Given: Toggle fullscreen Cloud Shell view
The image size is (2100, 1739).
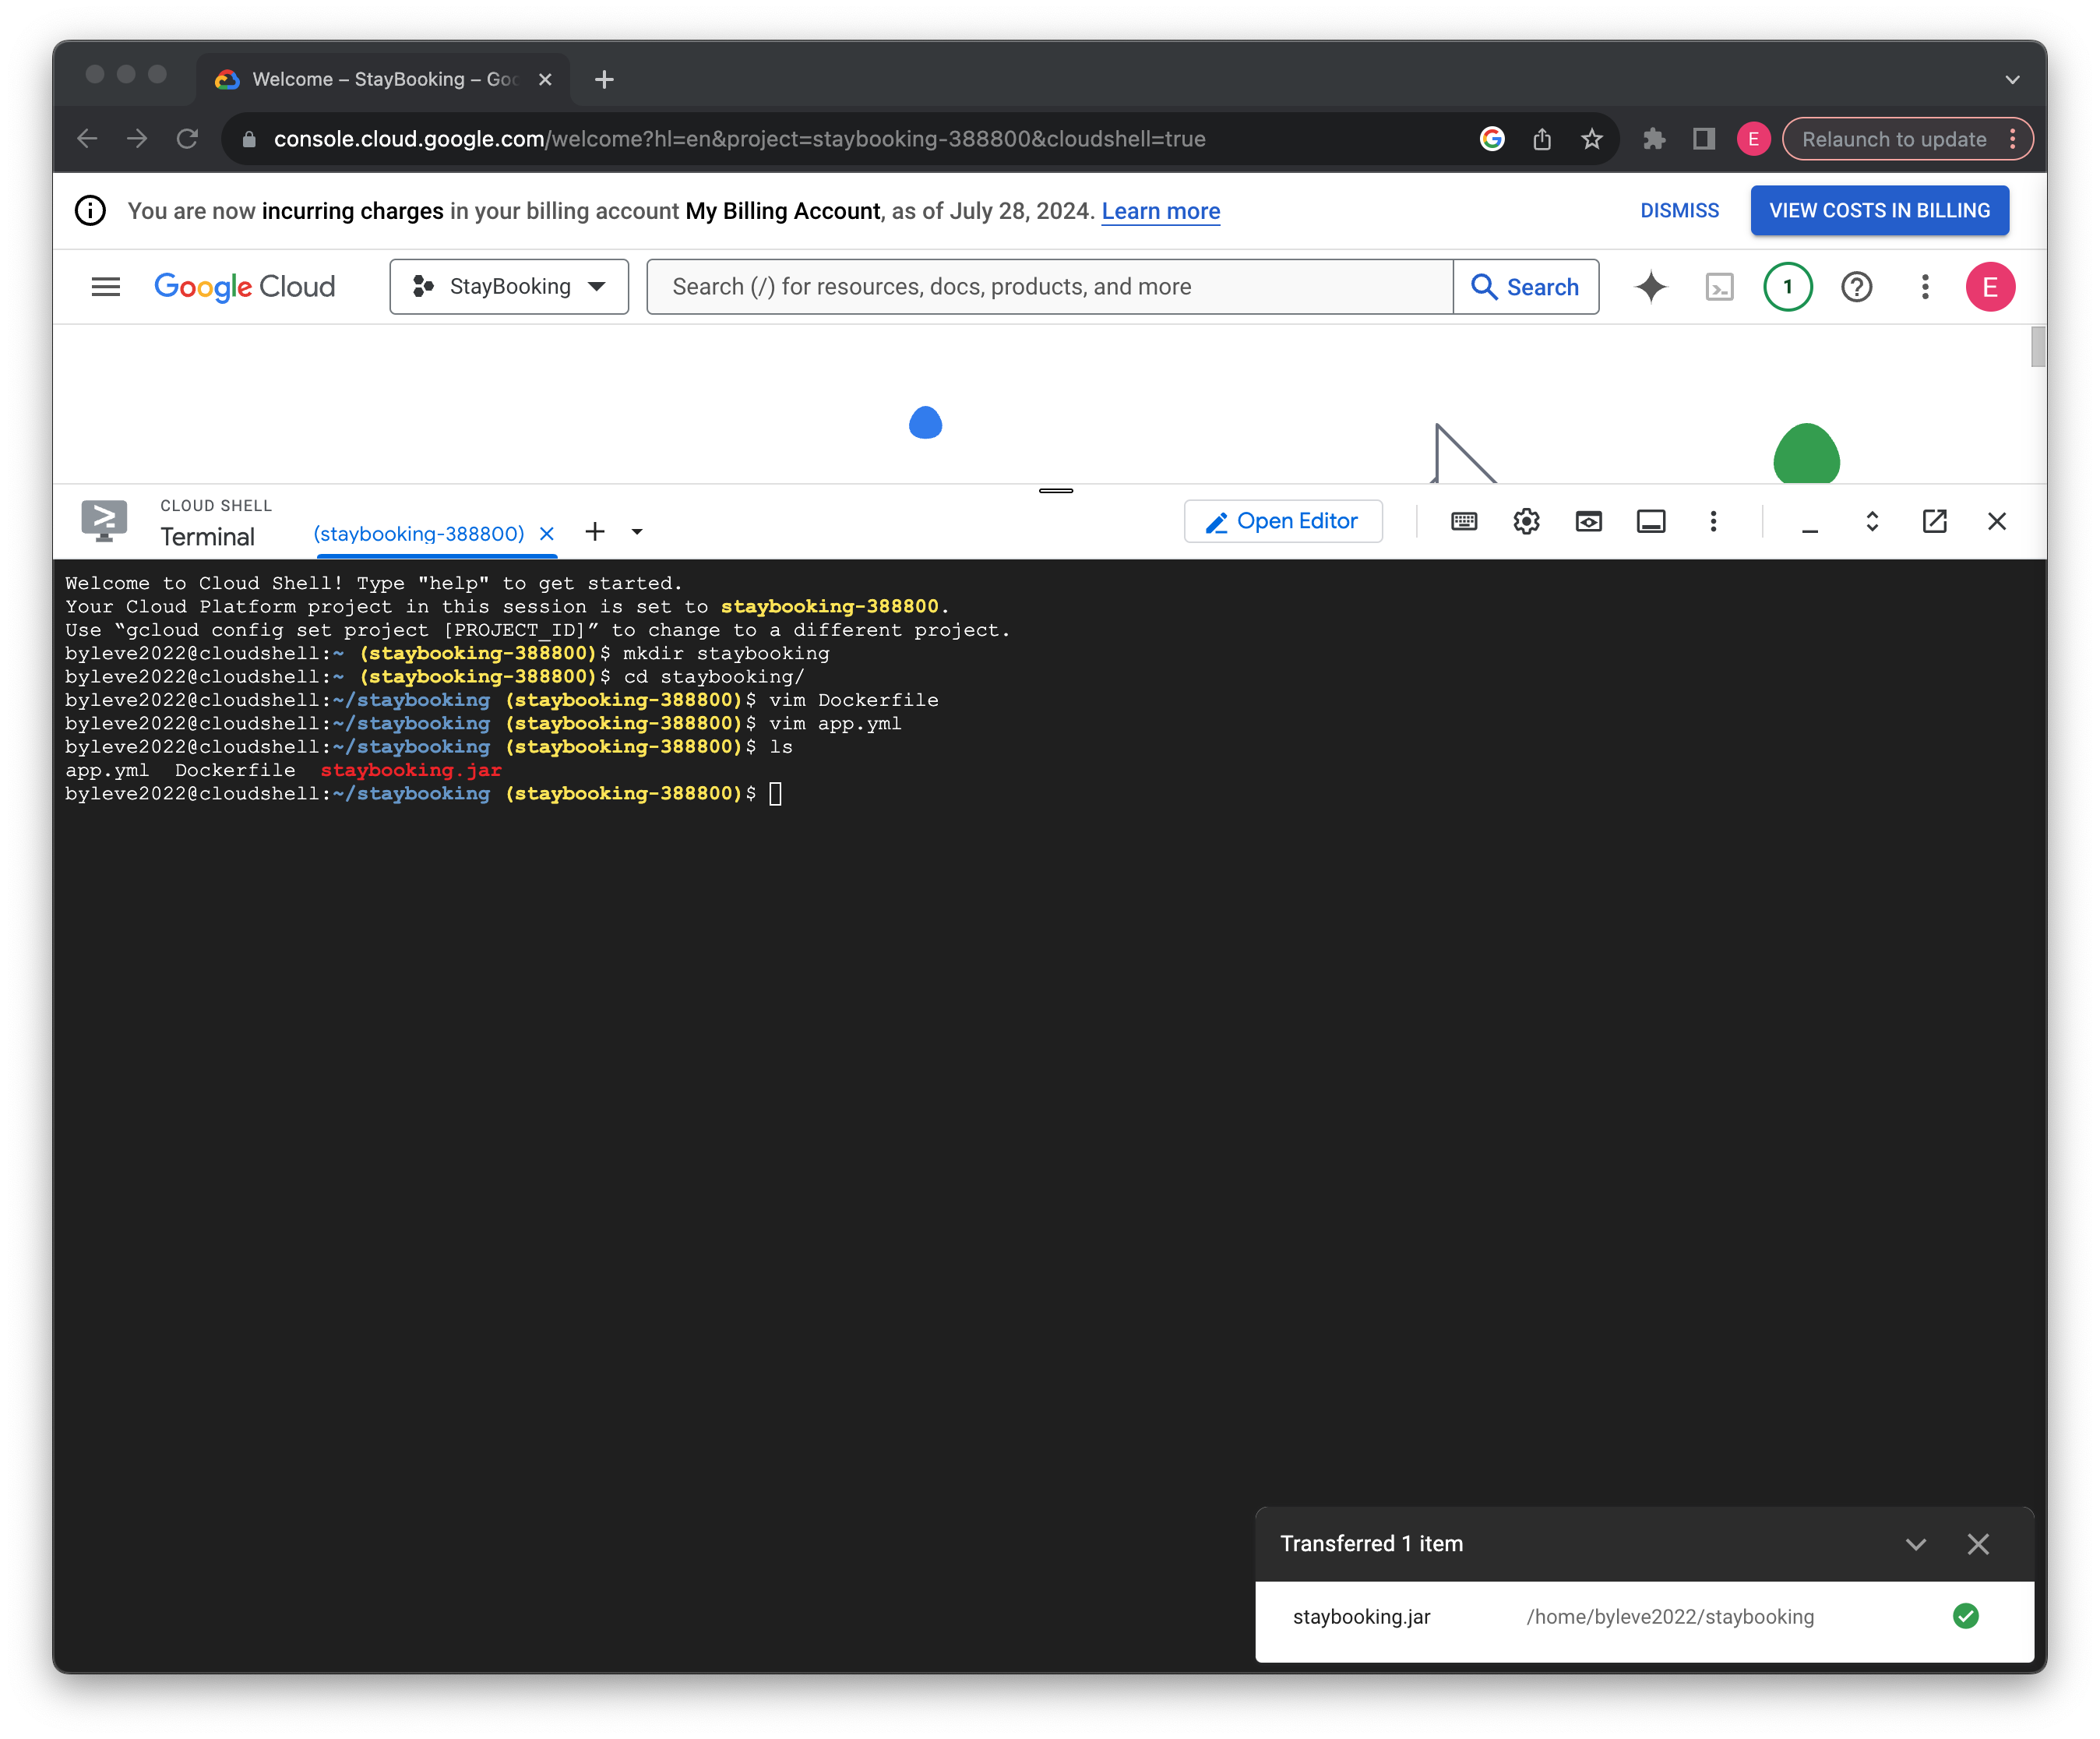Looking at the screenshot, I should (x=1871, y=521).
